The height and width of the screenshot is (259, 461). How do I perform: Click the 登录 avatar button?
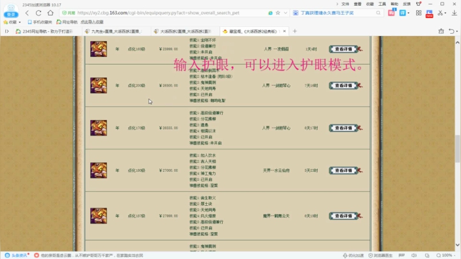click(11, 11)
